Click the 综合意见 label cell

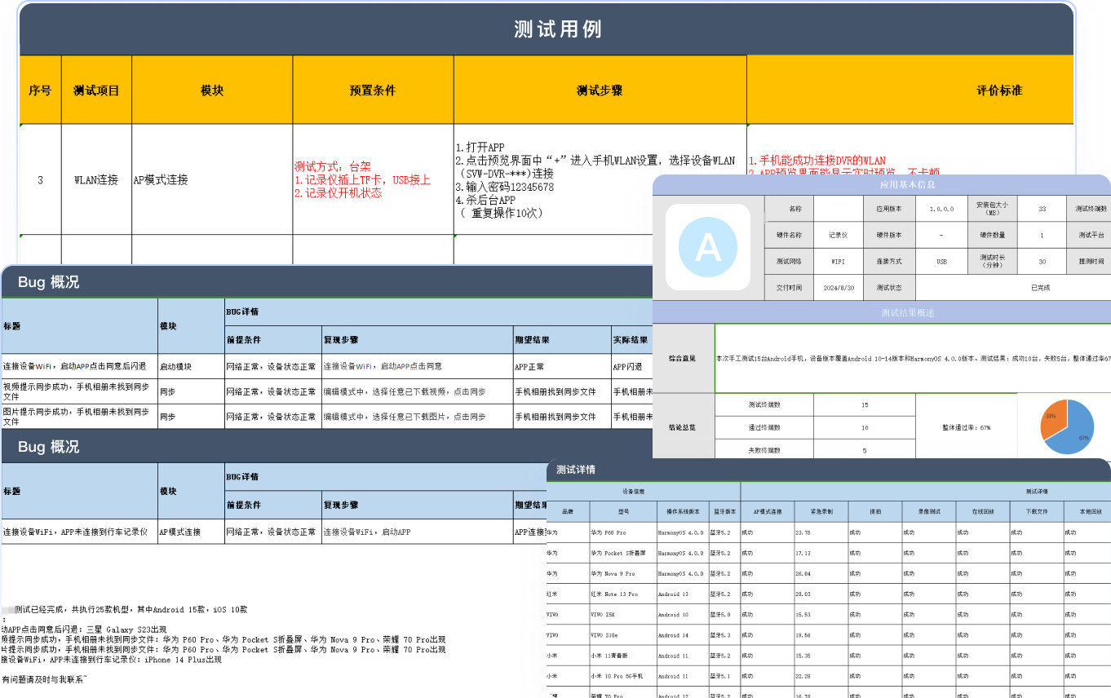(x=684, y=358)
